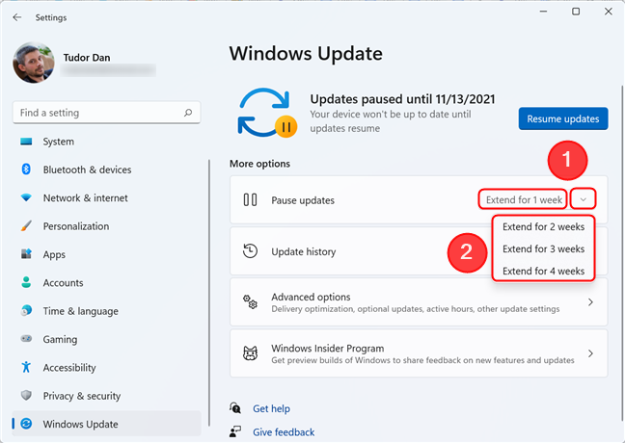Expand Advanced options chevron arrow
Screen dimensions: 625x443
click(x=590, y=302)
